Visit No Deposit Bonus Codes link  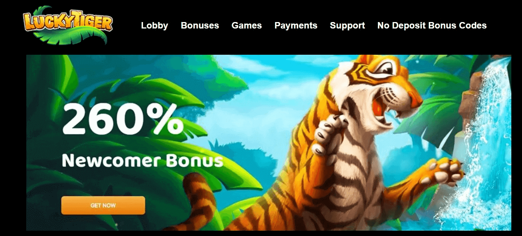pos(432,25)
